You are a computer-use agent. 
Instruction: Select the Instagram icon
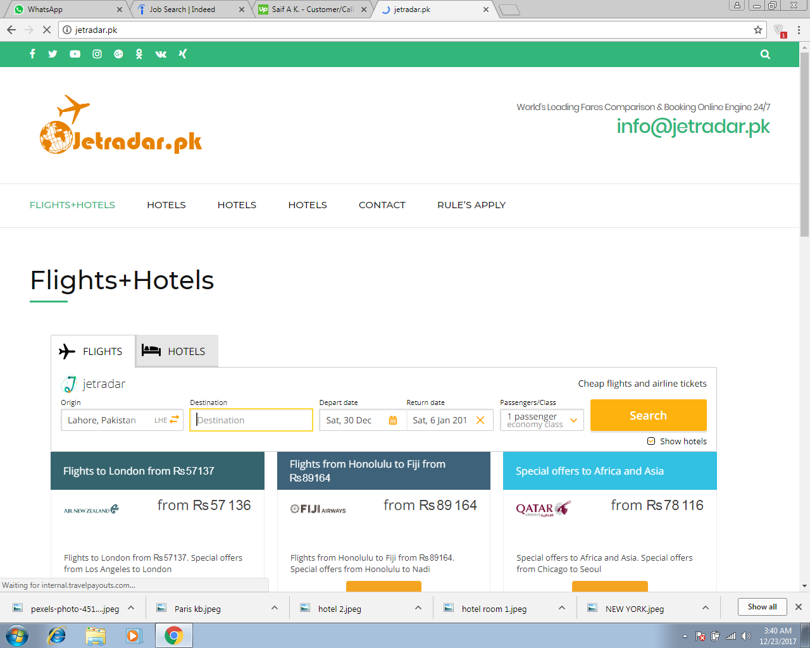97,54
